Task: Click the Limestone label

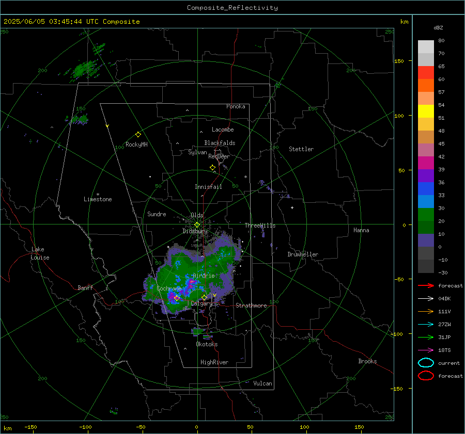Action: pyautogui.click(x=98, y=199)
